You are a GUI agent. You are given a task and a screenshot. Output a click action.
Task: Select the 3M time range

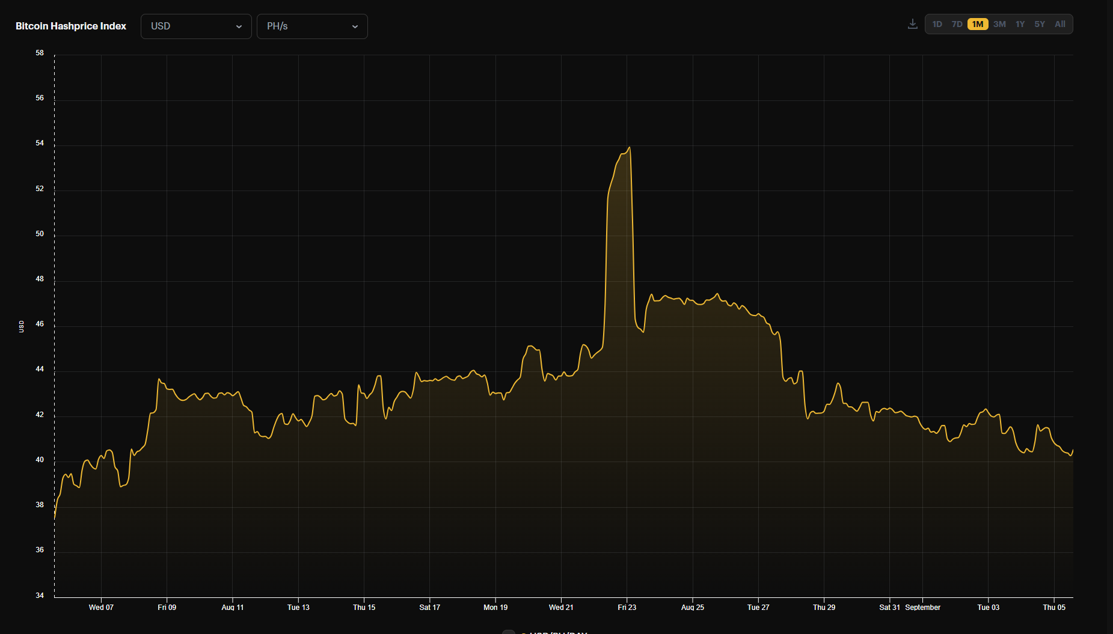pyautogui.click(x=999, y=24)
